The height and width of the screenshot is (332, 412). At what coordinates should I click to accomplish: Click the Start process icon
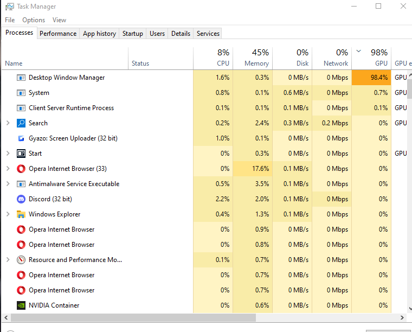[x=21, y=154]
